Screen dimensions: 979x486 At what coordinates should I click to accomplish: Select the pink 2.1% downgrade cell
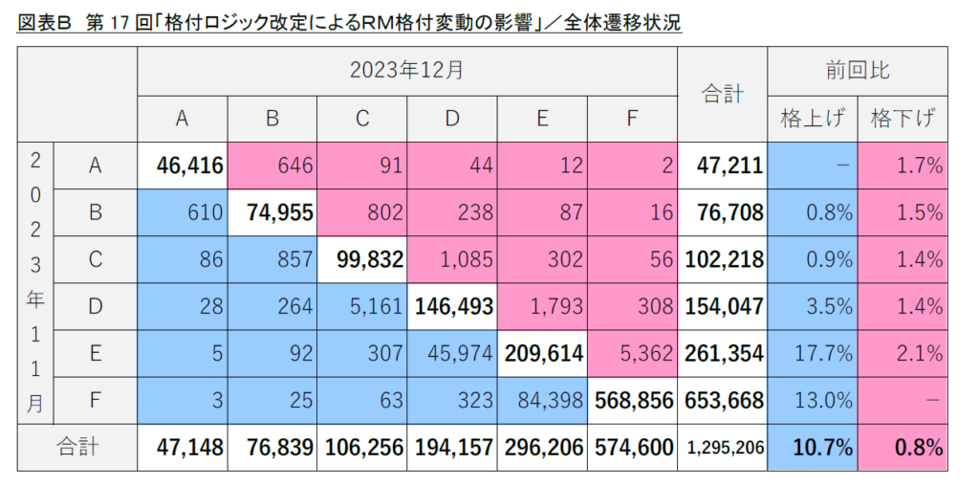[x=902, y=353]
